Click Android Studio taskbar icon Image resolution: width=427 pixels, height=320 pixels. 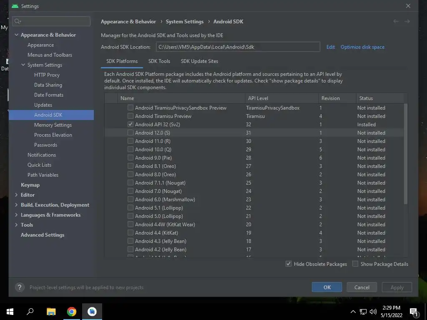(92, 312)
